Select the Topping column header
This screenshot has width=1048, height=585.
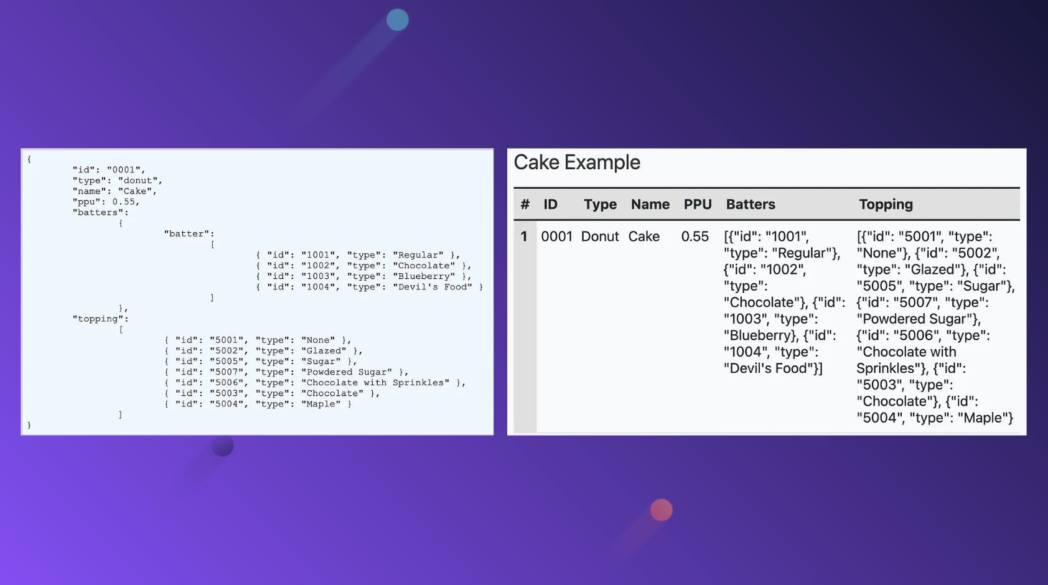pyautogui.click(x=886, y=204)
